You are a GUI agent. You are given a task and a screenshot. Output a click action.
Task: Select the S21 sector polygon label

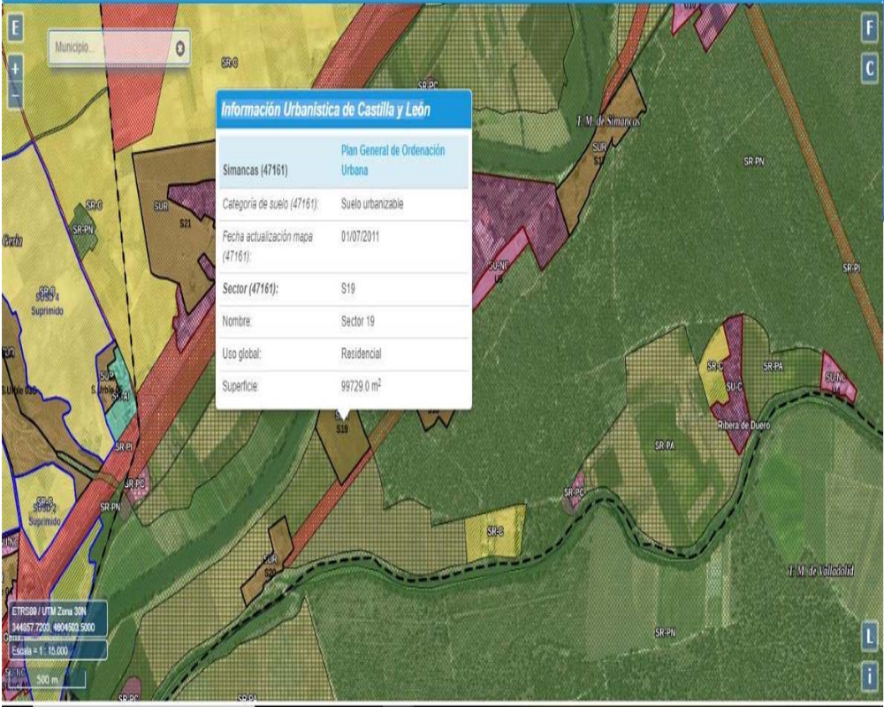point(185,224)
